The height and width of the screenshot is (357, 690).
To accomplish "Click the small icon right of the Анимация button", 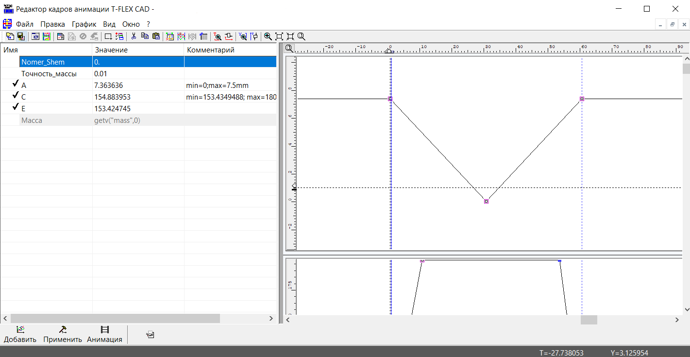I will coord(151,335).
